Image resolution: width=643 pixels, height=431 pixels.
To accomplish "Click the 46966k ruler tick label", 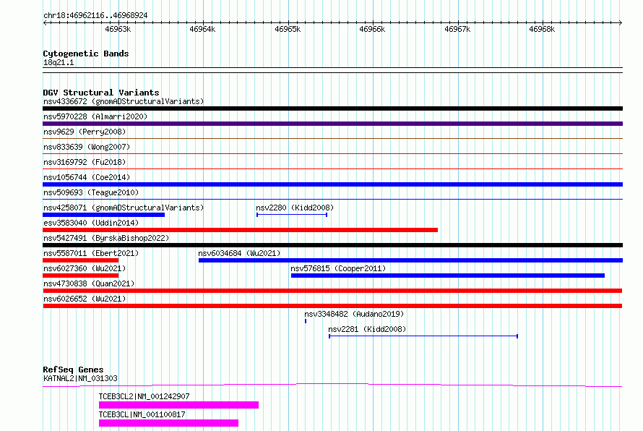I will coord(372,29).
